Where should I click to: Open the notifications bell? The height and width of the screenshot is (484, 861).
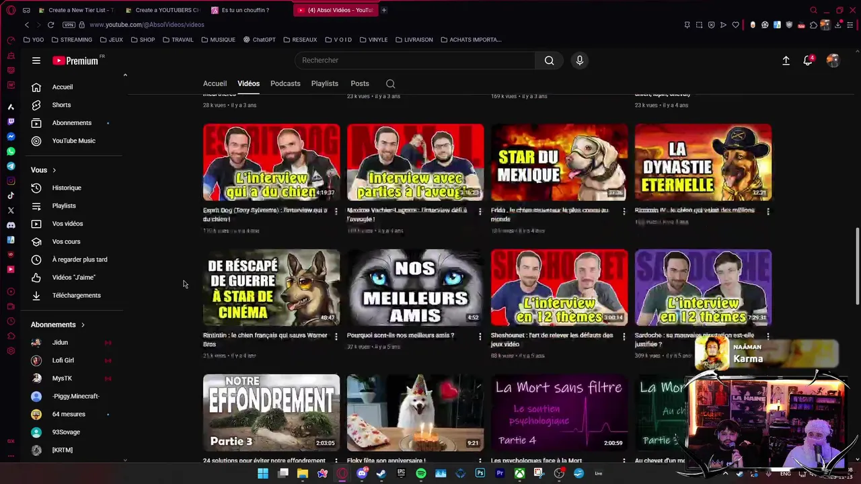coord(808,61)
